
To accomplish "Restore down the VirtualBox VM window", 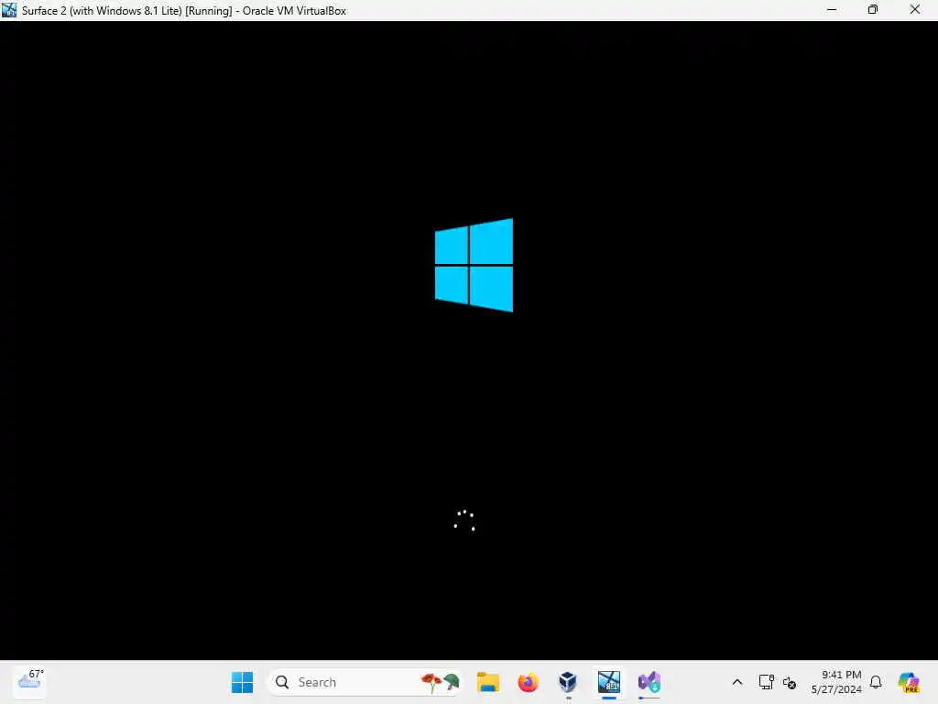I will (x=873, y=10).
